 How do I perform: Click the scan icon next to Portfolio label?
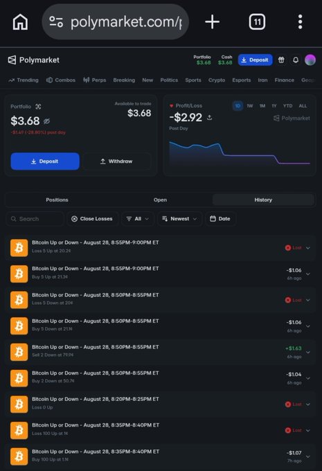click(x=38, y=107)
